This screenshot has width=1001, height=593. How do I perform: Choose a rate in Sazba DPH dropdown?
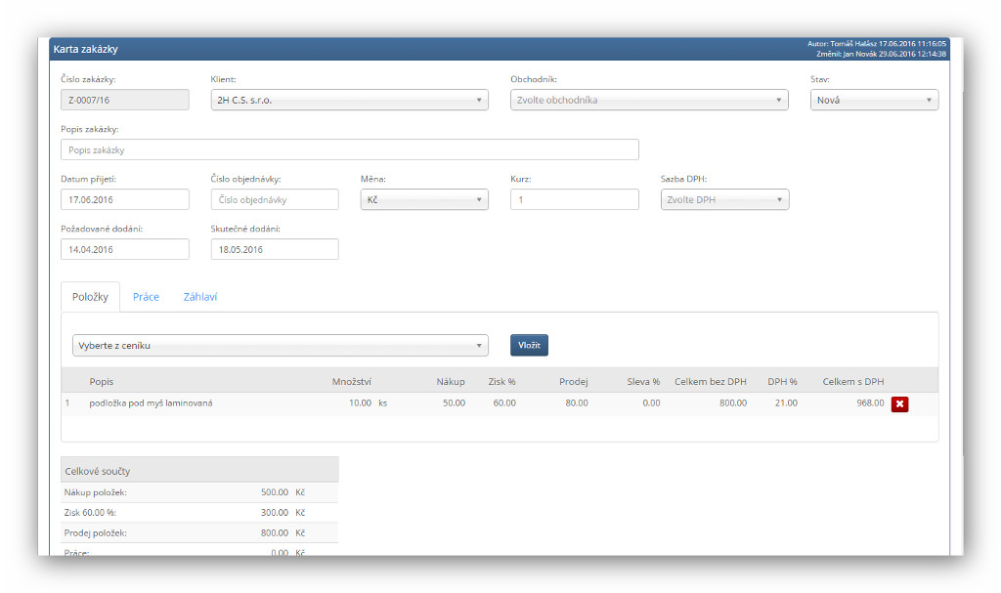click(724, 199)
